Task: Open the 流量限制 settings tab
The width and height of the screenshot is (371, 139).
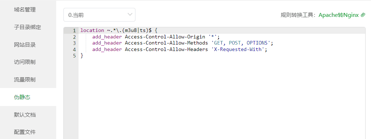Action: [x=25, y=79]
